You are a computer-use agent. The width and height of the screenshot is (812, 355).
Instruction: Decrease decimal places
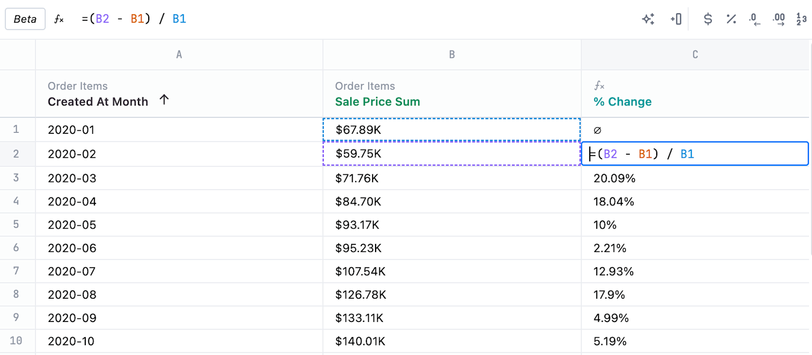tap(754, 19)
